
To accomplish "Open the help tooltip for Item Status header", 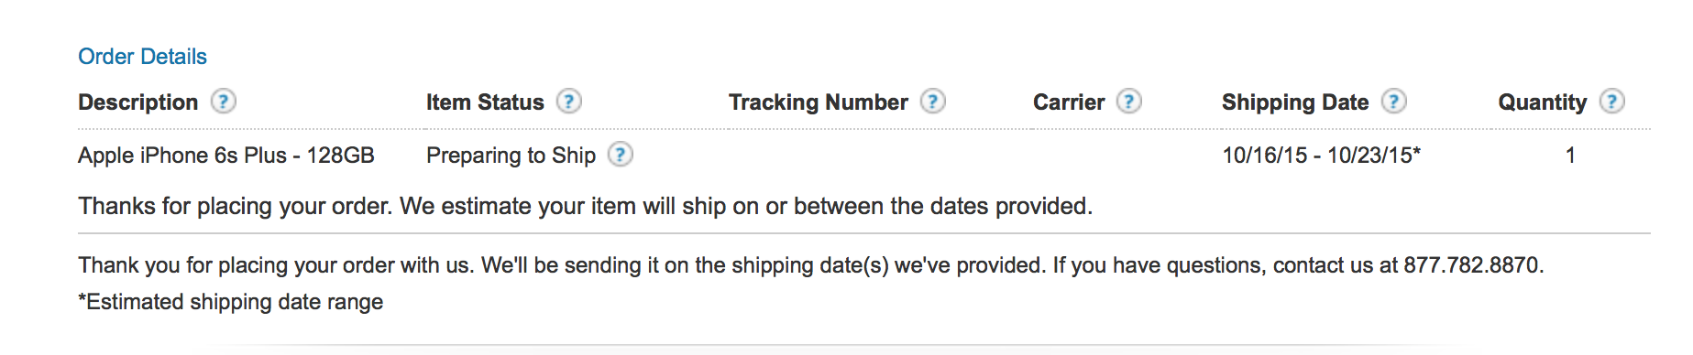I will [569, 101].
